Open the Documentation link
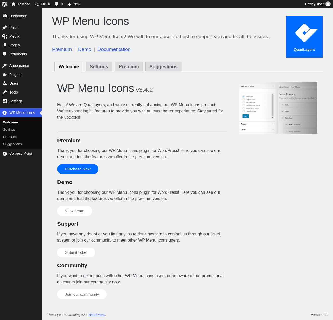 [x=114, y=49]
